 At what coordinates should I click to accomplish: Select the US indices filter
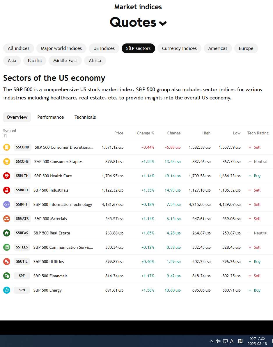(104, 48)
